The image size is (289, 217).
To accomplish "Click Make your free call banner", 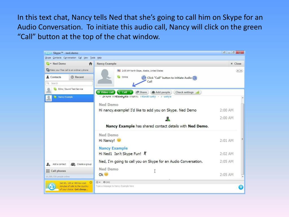I will point(69,70).
